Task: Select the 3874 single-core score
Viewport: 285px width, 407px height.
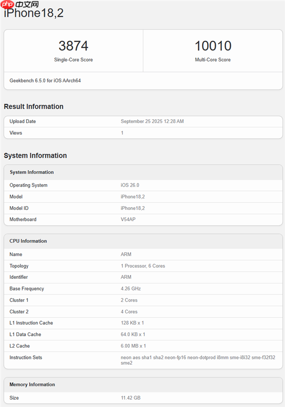Action: pos(73,46)
